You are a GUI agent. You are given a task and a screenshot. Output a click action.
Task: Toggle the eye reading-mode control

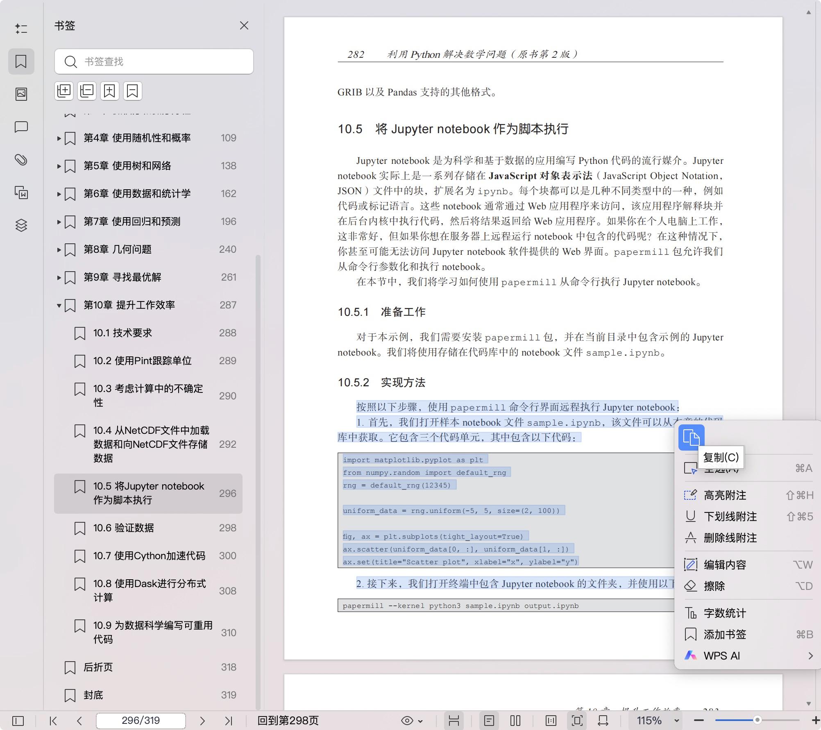tap(407, 720)
